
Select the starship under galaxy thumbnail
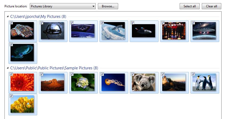[204, 31]
